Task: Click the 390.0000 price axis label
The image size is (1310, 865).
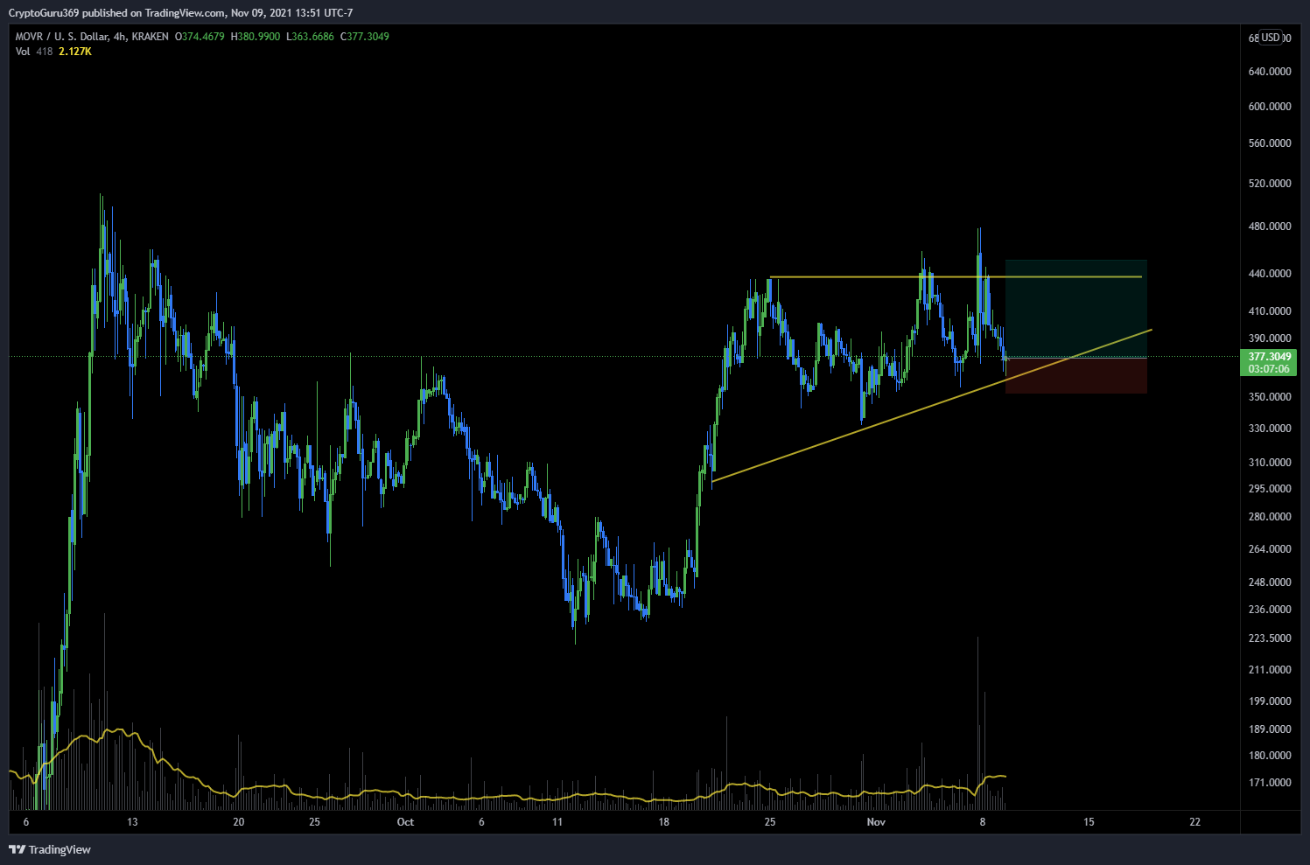Action: [1270, 338]
